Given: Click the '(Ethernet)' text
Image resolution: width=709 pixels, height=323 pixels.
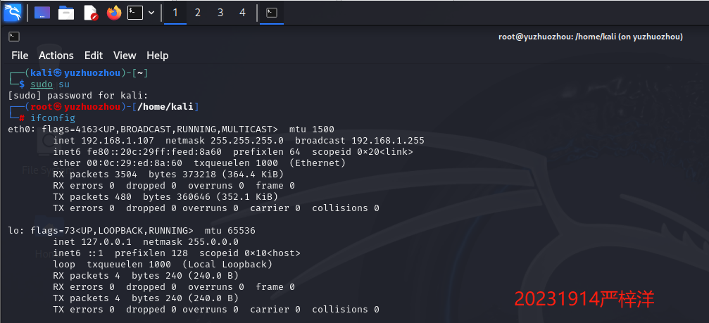Looking at the screenshot, I should [x=318, y=163].
